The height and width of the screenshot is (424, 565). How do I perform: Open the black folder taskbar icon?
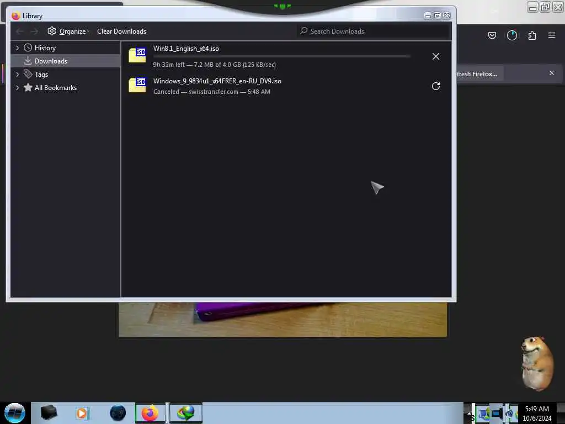tap(49, 412)
